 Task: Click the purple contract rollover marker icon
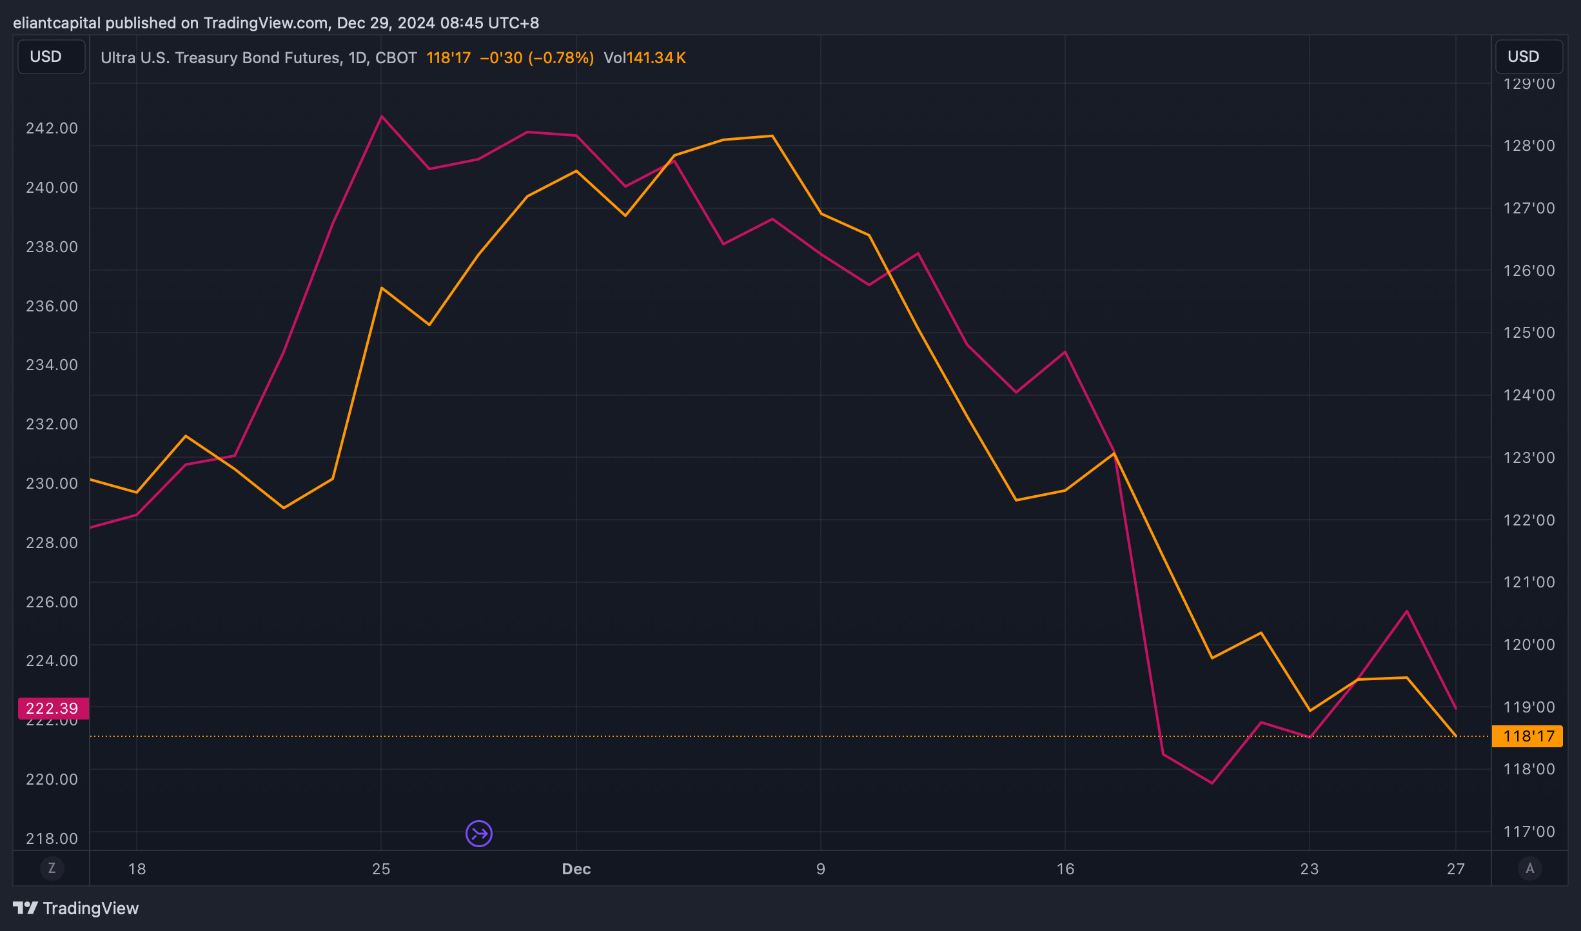tap(478, 834)
